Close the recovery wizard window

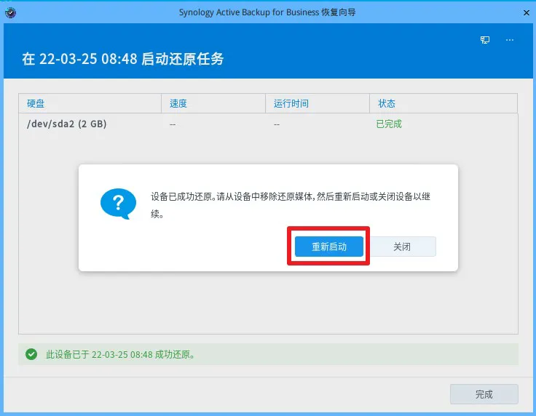527,13
